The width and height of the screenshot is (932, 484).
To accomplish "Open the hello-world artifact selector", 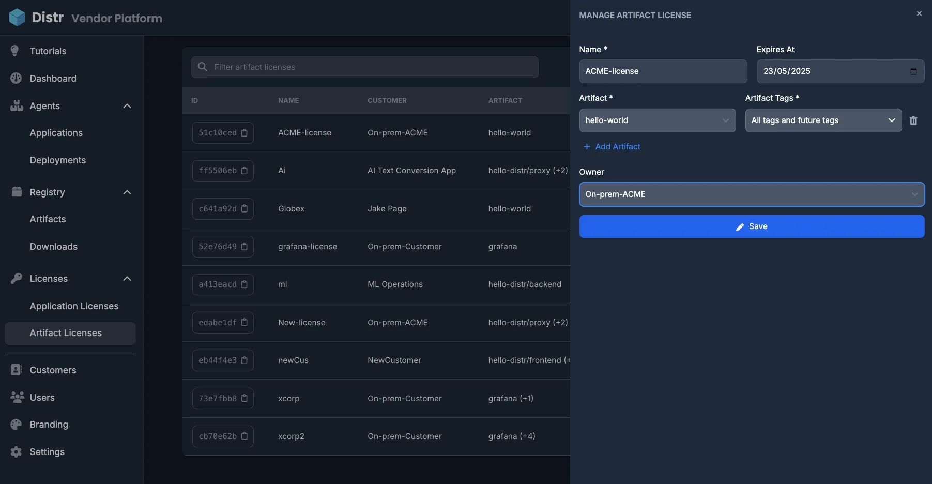I will [657, 120].
